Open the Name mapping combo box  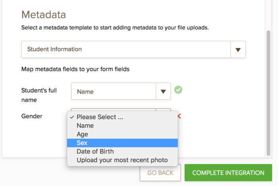(114, 92)
